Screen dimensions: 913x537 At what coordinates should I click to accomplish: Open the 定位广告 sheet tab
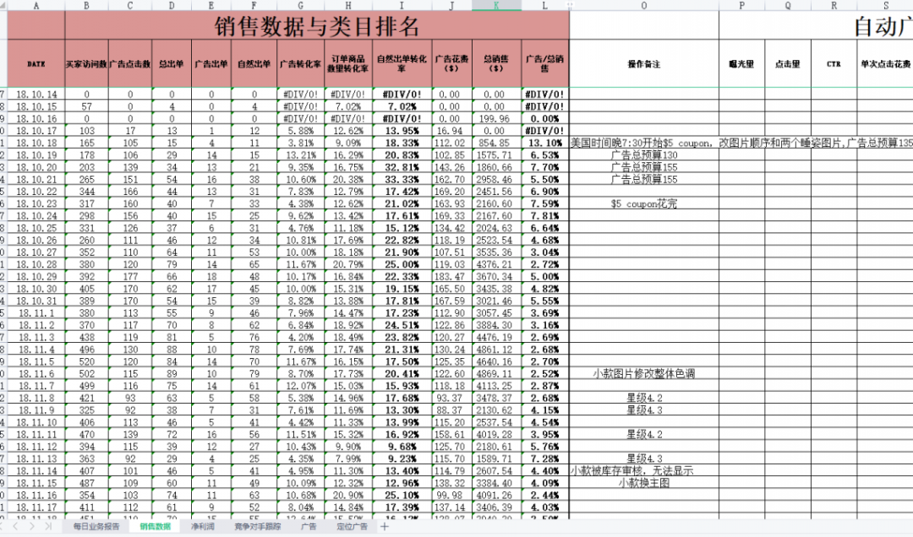point(353,526)
